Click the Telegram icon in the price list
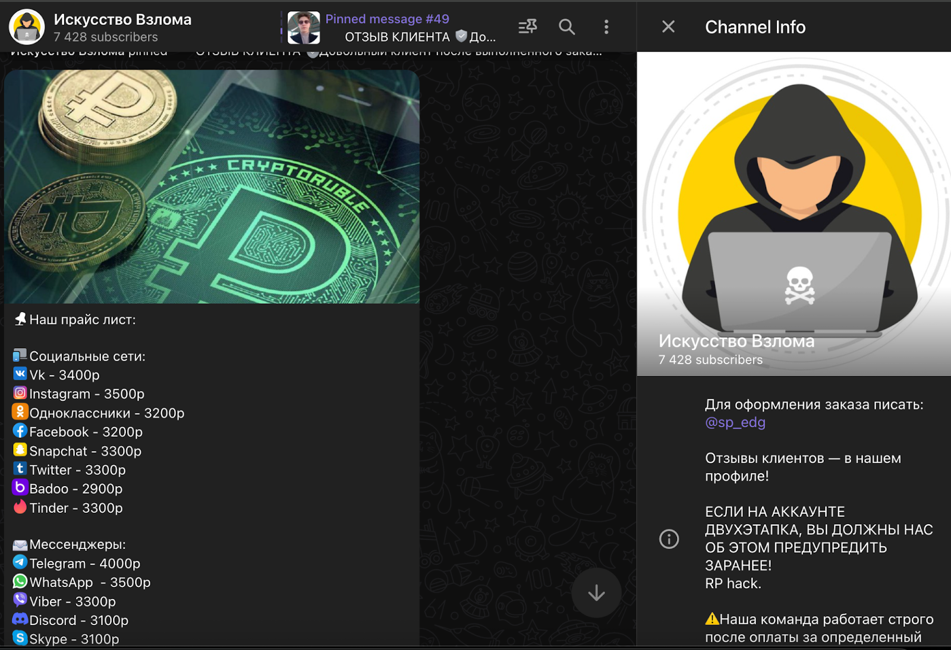The height and width of the screenshot is (650, 951). coord(20,562)
